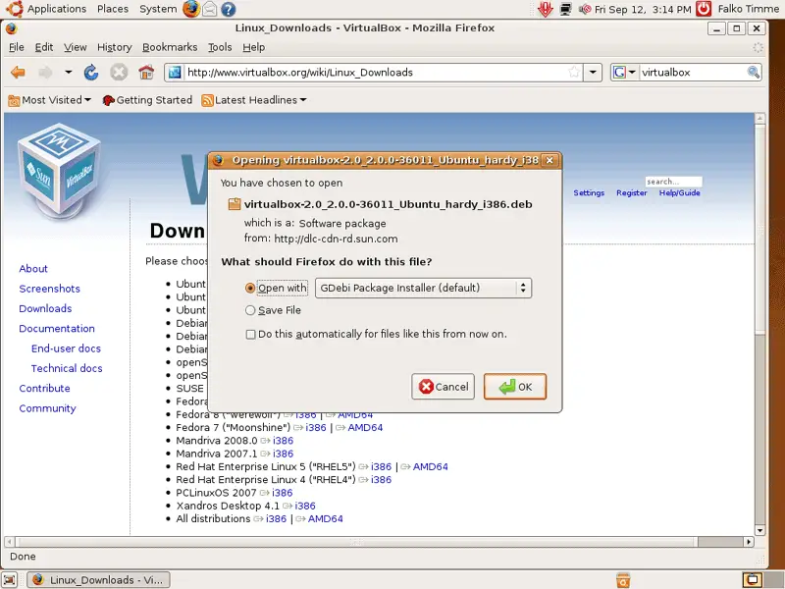Image resolution: width=785 pixels, height=589 pixels.
Task: Click the Firefox back arrow button
Action: point(18,73)
